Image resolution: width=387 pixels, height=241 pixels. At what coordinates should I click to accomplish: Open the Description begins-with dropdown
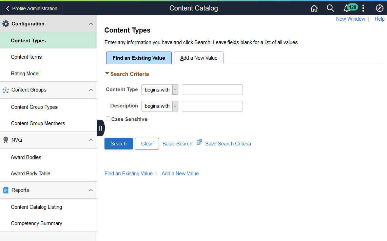(175, 106)
